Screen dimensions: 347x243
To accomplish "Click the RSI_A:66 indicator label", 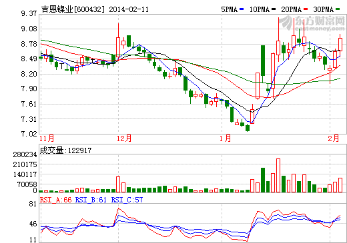I will 56,200.
